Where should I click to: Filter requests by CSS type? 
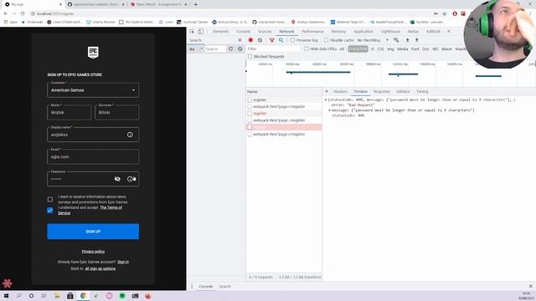tap(380, 49)
